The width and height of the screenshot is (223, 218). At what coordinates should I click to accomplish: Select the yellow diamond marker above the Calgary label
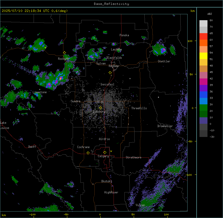pyautogui.click(x=105, y=152)
